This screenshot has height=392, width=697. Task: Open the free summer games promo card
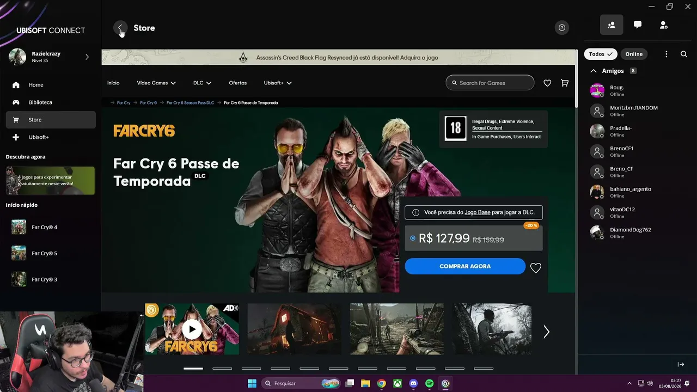coord(50,181)
